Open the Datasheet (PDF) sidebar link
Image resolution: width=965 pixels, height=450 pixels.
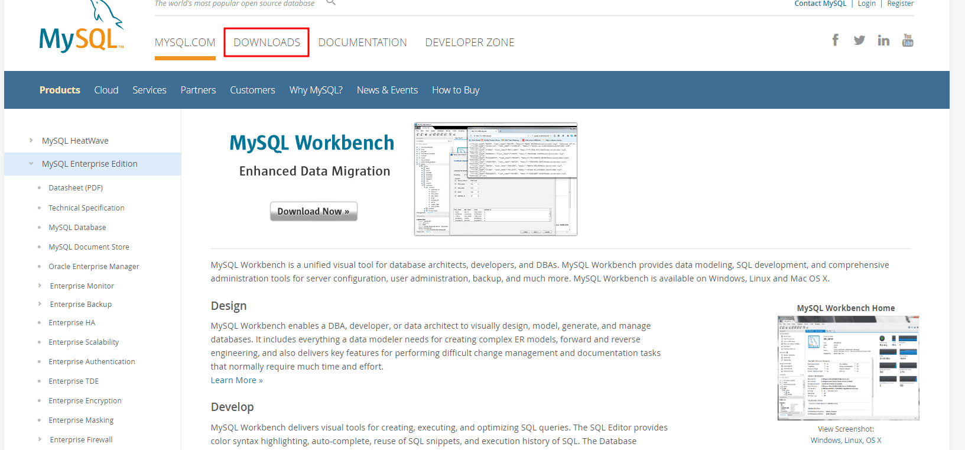tap(76, 187)
